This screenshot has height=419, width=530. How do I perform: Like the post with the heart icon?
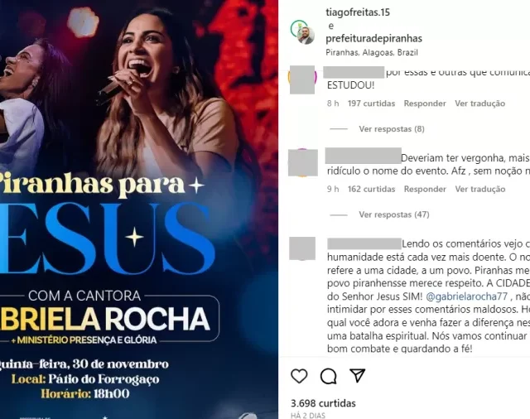(299, 376)
